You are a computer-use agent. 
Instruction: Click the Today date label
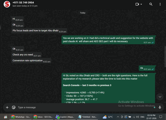pyautogui.click(x=83, y=13)
